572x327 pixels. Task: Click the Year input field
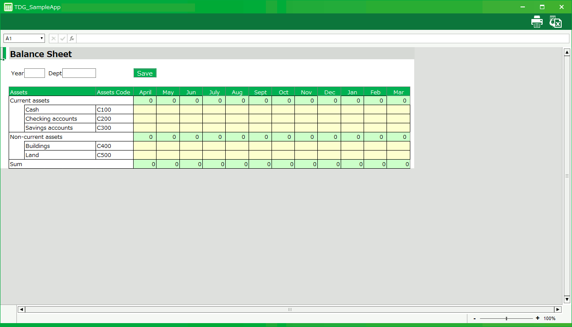(35, 73)
